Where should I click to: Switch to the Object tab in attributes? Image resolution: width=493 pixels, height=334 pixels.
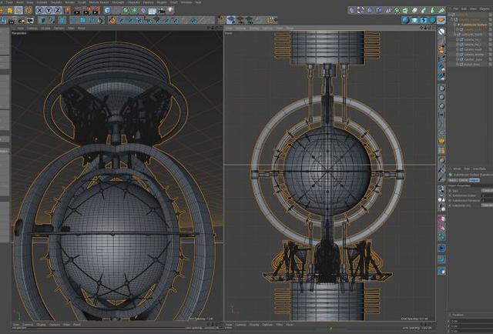tap(475, 180)
